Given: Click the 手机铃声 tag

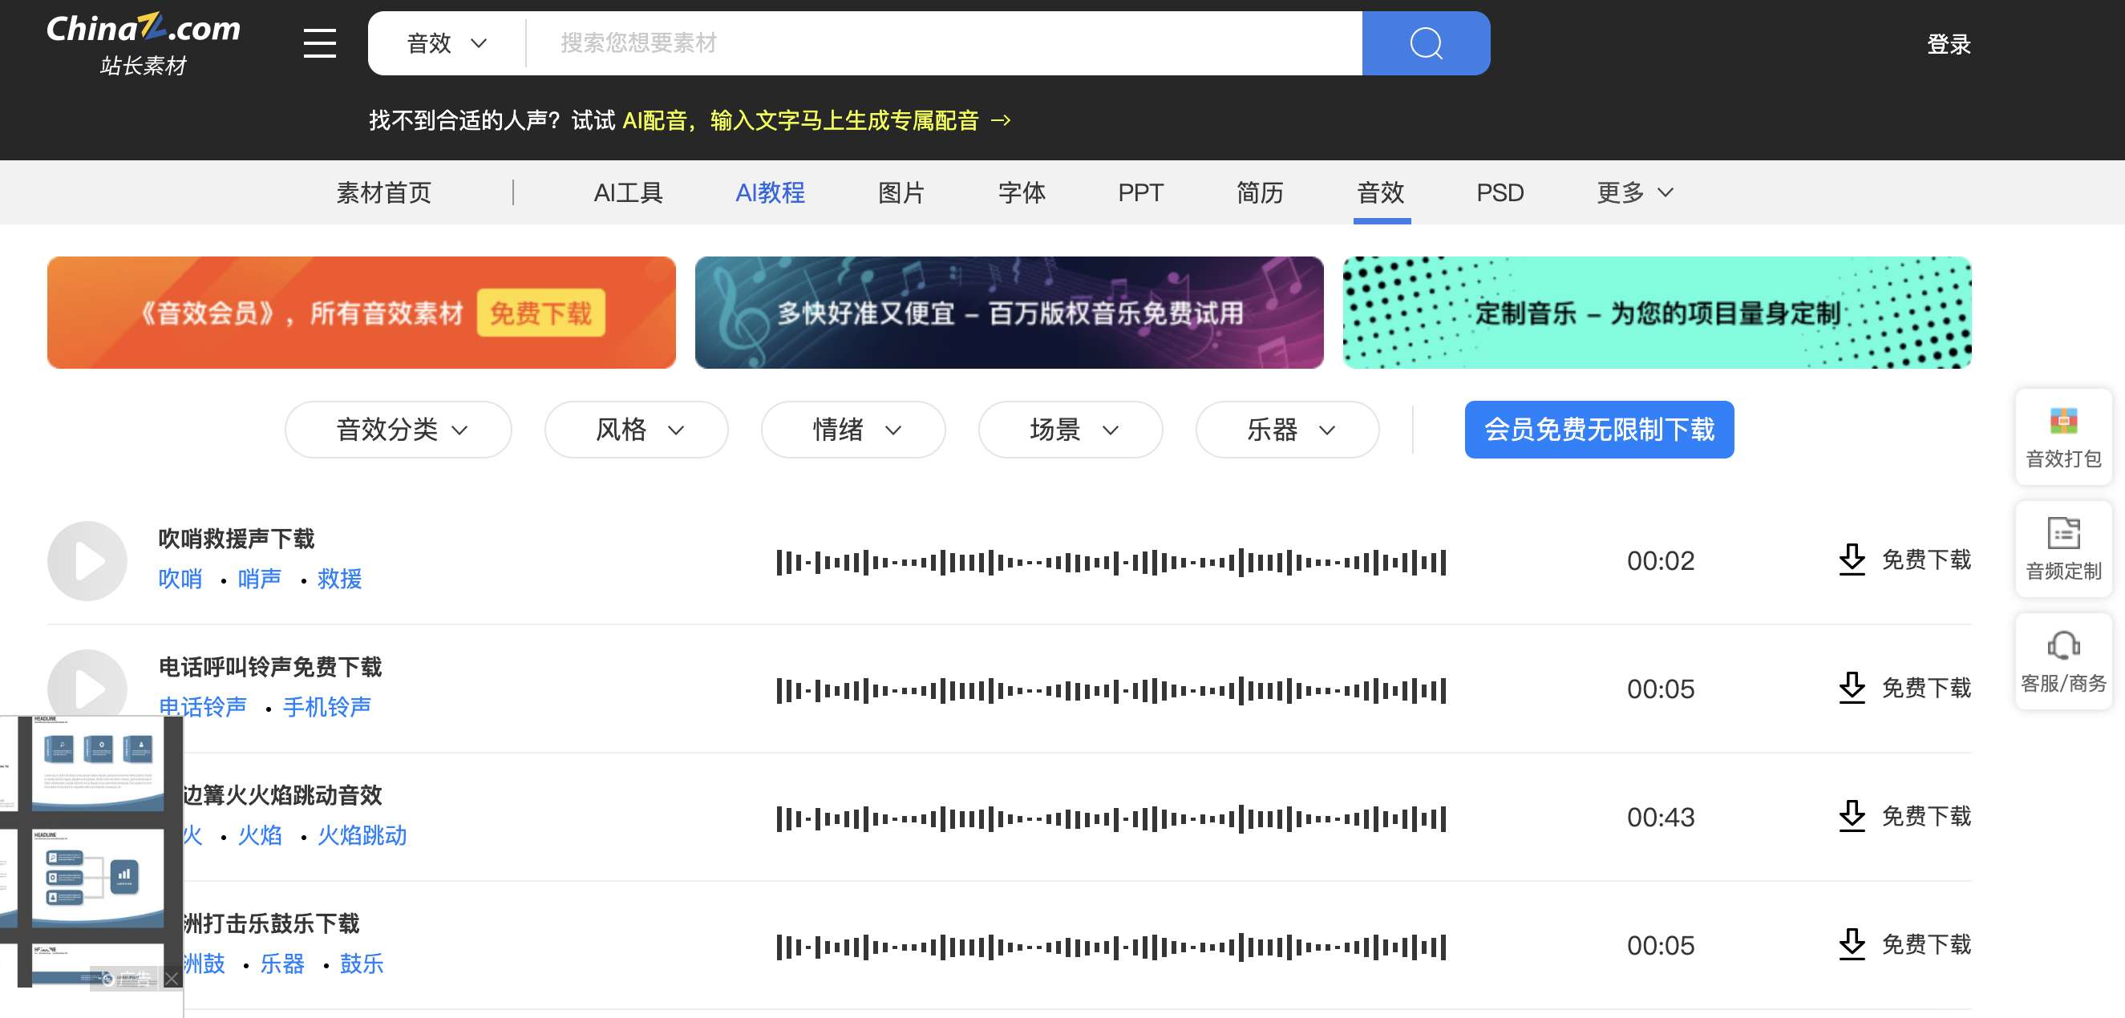Looking at the screenshot, I should [x=326, y=706].
